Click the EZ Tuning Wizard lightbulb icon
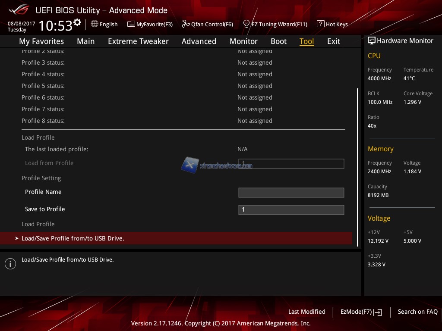Image resolution: width=442 pixels, height=331 pixels. [246, 24]
